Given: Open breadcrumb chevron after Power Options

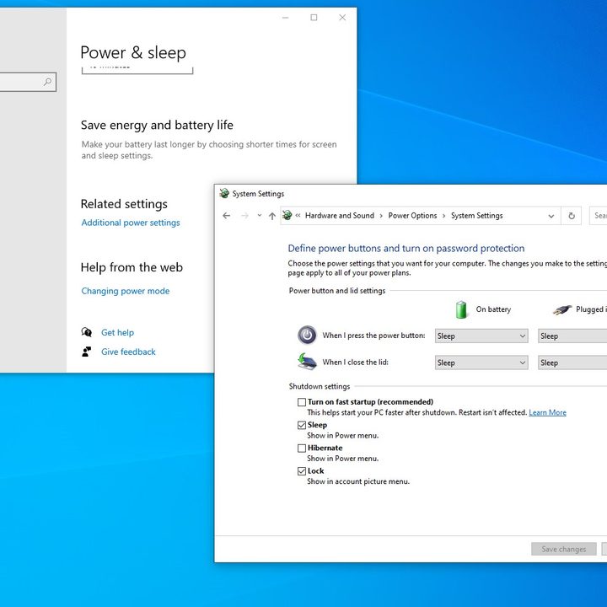Looking at the screenshot, I should (443, 216).
